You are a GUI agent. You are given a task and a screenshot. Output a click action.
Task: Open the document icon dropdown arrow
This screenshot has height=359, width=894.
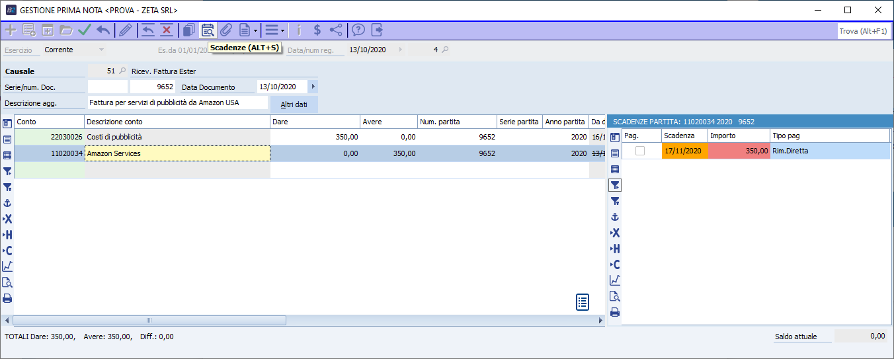255,30
